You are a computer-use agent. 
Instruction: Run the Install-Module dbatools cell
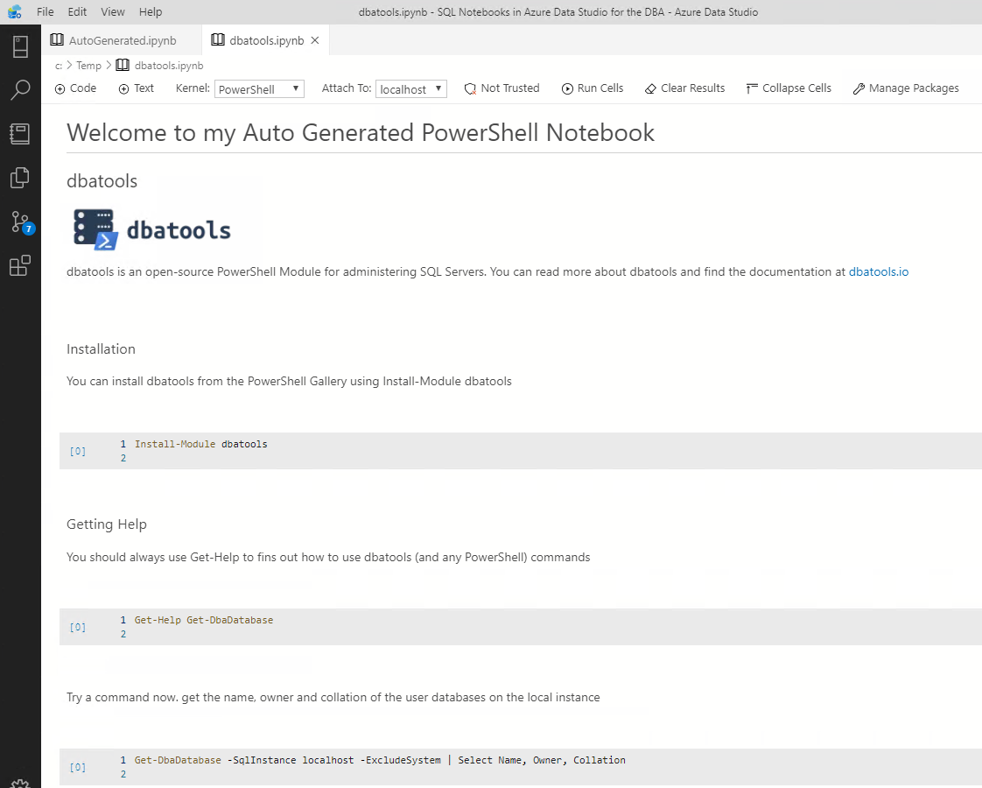click(78, 451)
